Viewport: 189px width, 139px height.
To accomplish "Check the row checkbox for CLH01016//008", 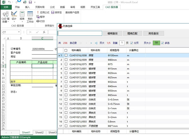I will tap(66, 55).
